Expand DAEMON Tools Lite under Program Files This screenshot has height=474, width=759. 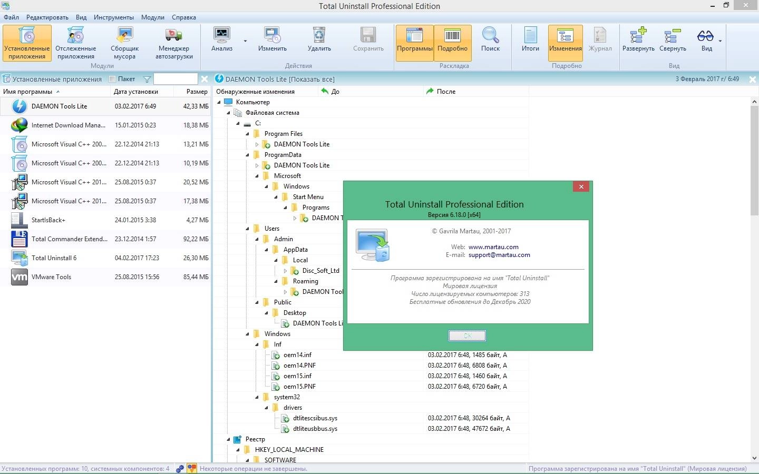coord(257,144)
